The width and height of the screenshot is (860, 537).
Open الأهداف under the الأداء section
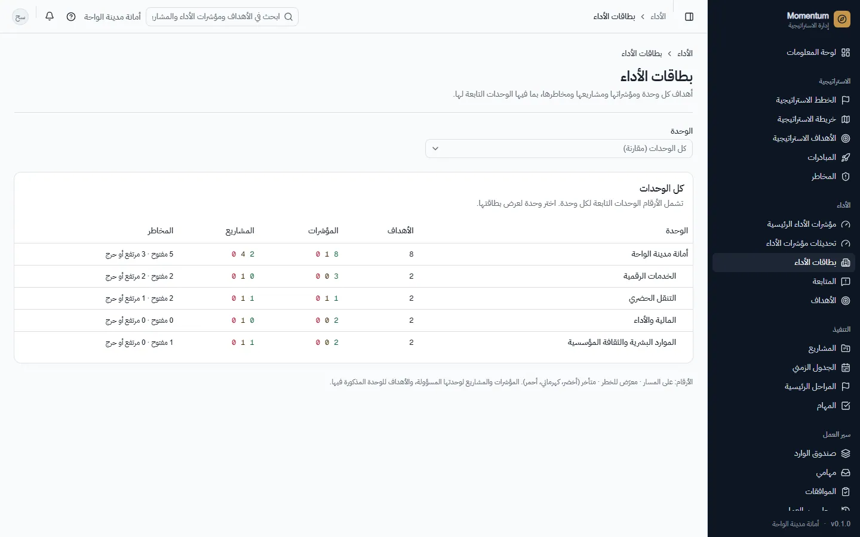(784, 301)
